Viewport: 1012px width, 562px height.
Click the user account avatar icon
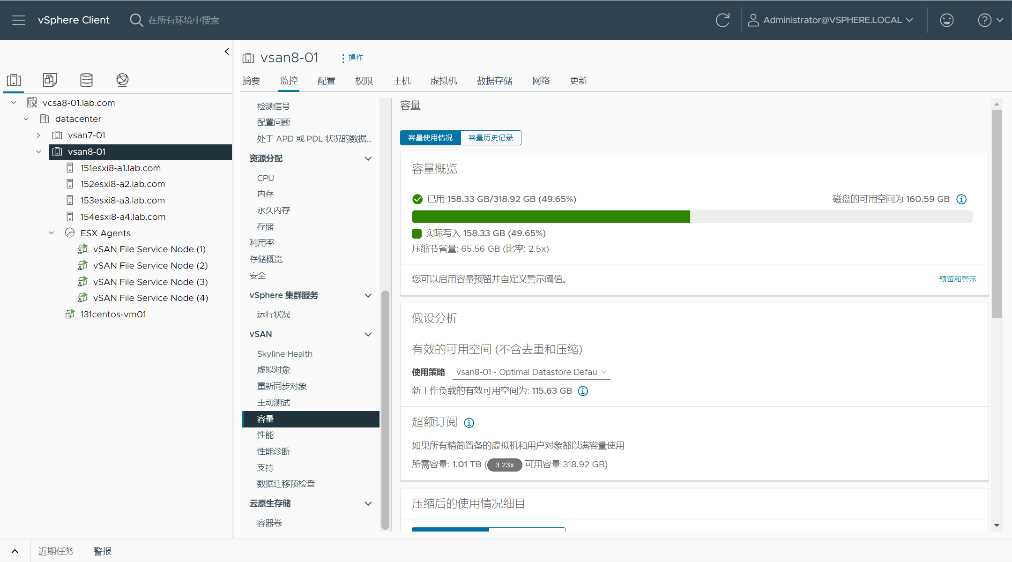coord(753,20)
